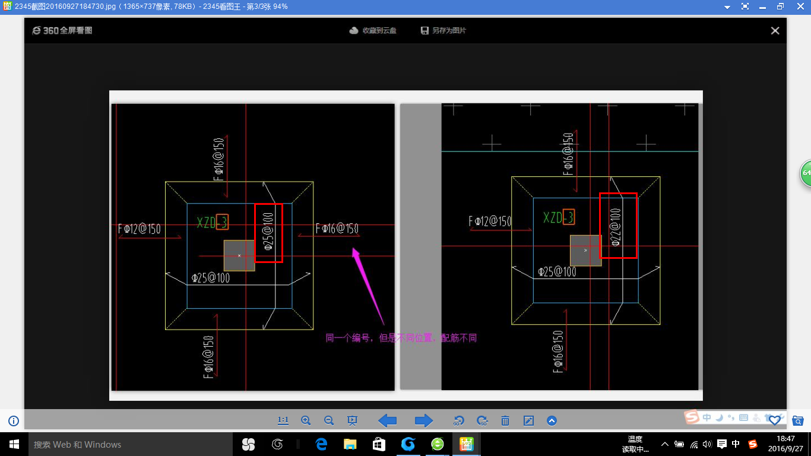Viewport: 811px width, 456px height.
Task: Open volume control tray icon
Action: coord(707,444)
